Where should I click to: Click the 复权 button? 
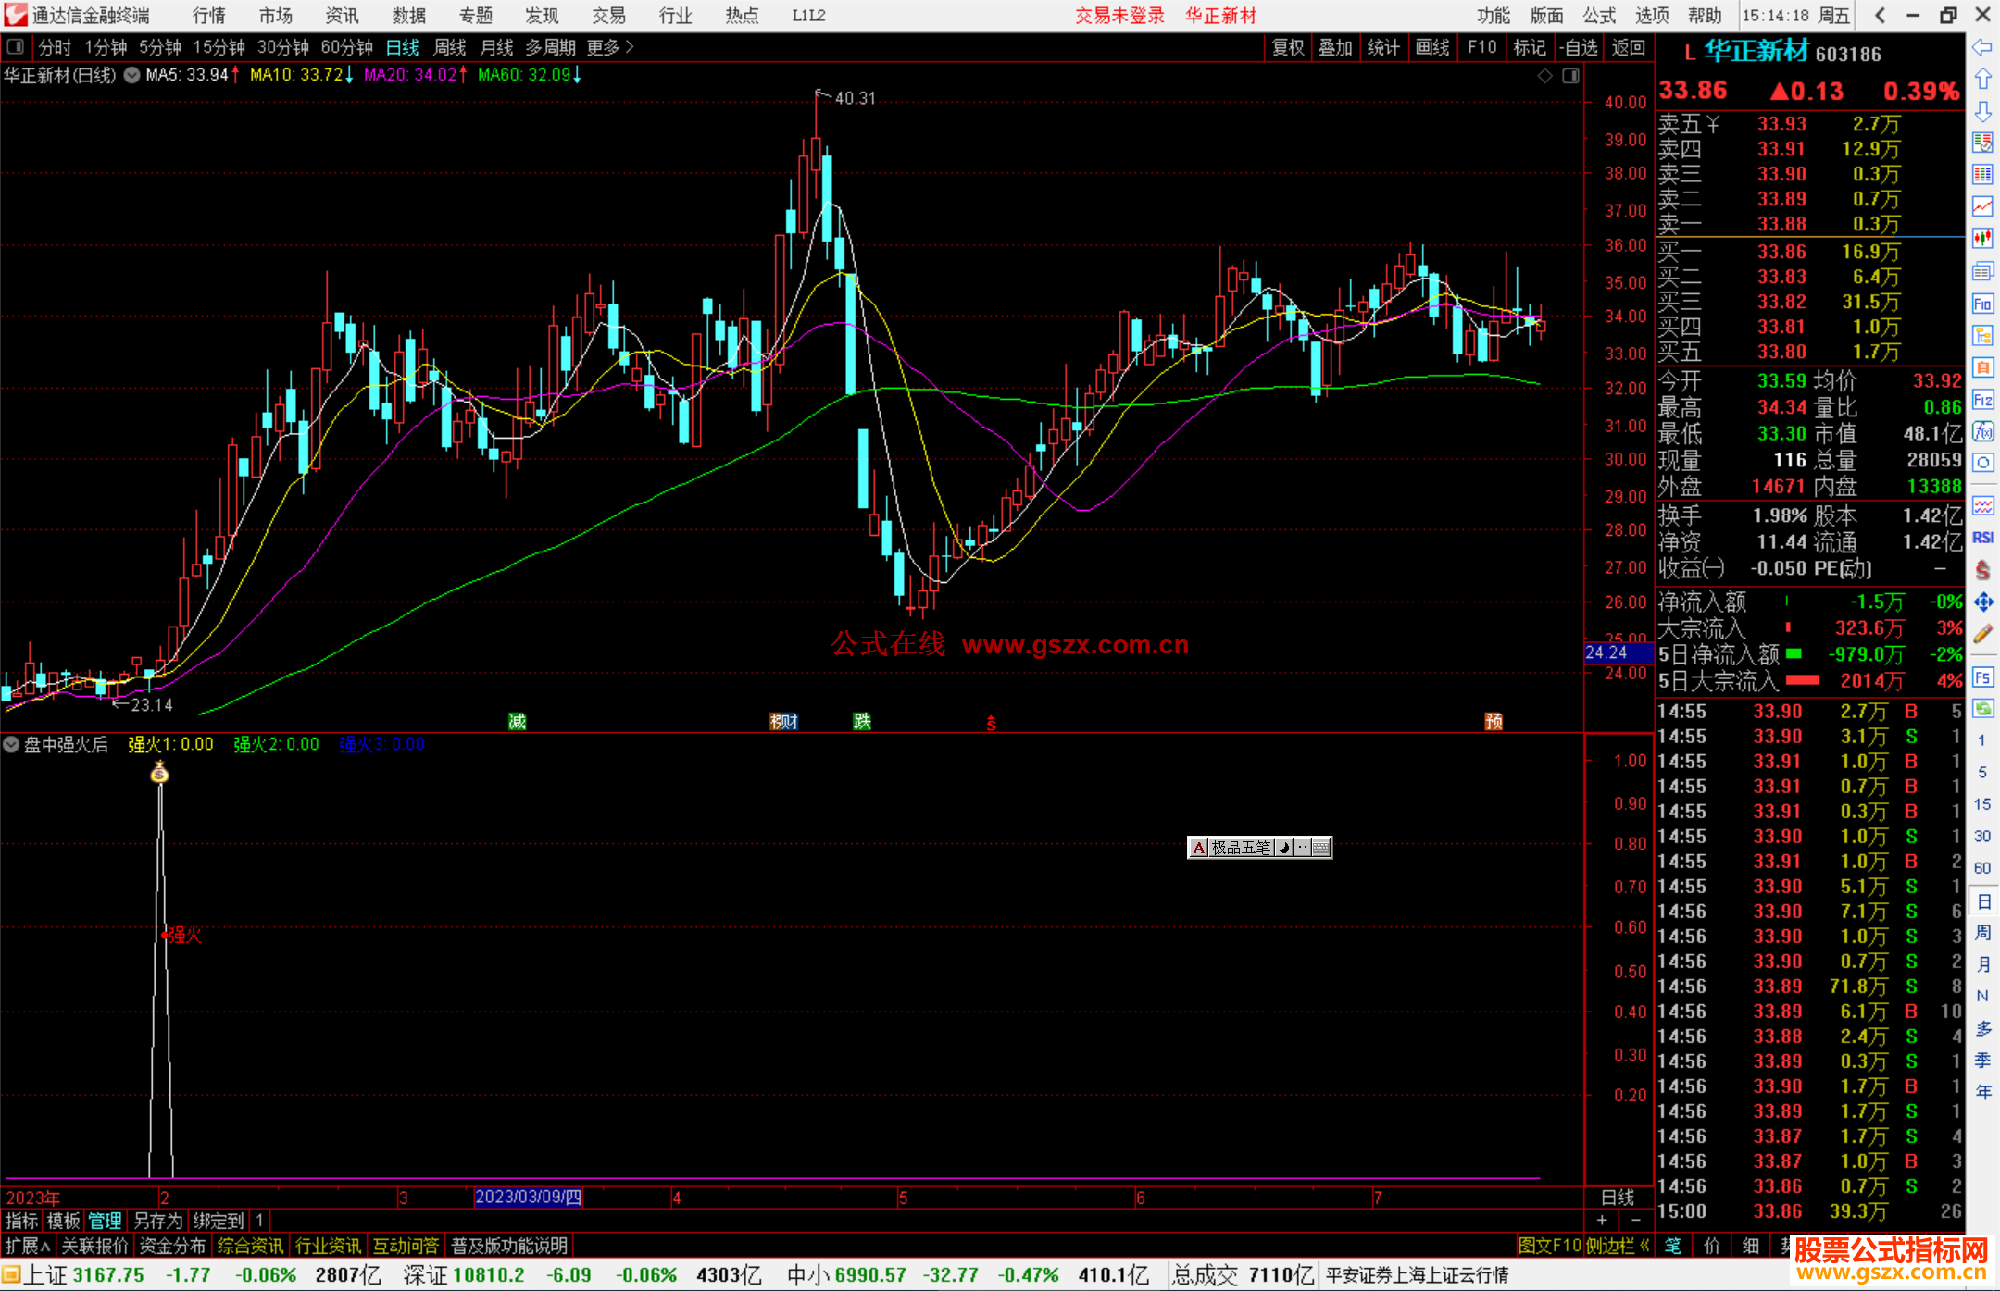(1287, 47)
